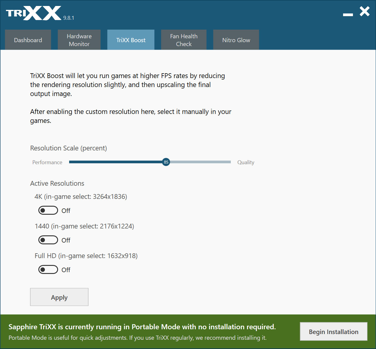Open the Nitro Glow tab
The image size is (376, 349).
pos(236,40)
